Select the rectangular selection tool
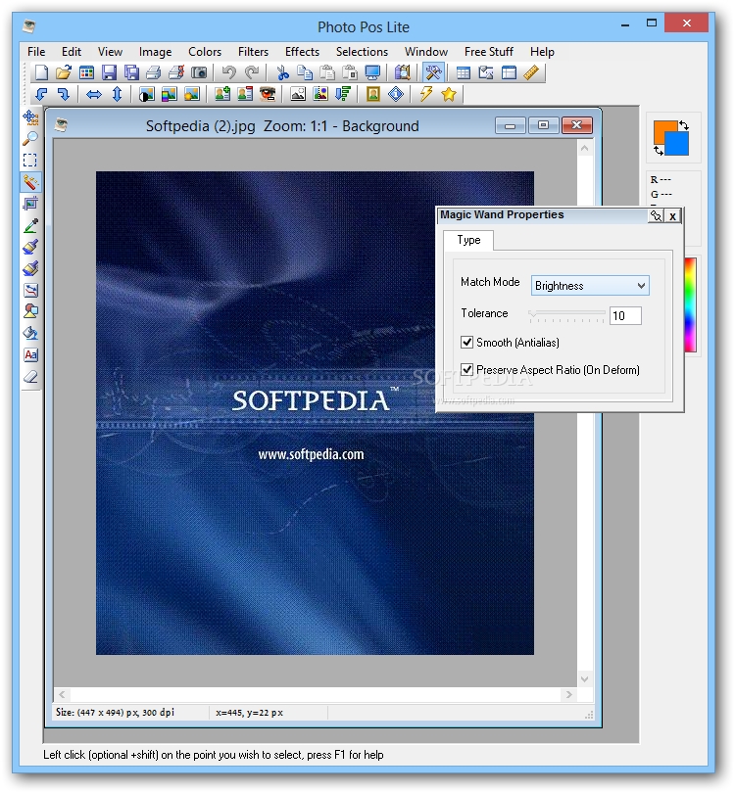The width and height of the screenshot is (735, 793). [30, 161]
